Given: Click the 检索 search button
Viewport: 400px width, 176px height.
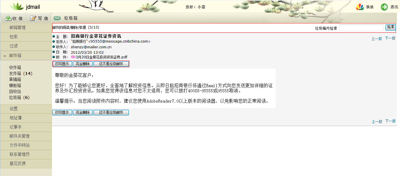Looking at the screenshot, I should (391, 27).
